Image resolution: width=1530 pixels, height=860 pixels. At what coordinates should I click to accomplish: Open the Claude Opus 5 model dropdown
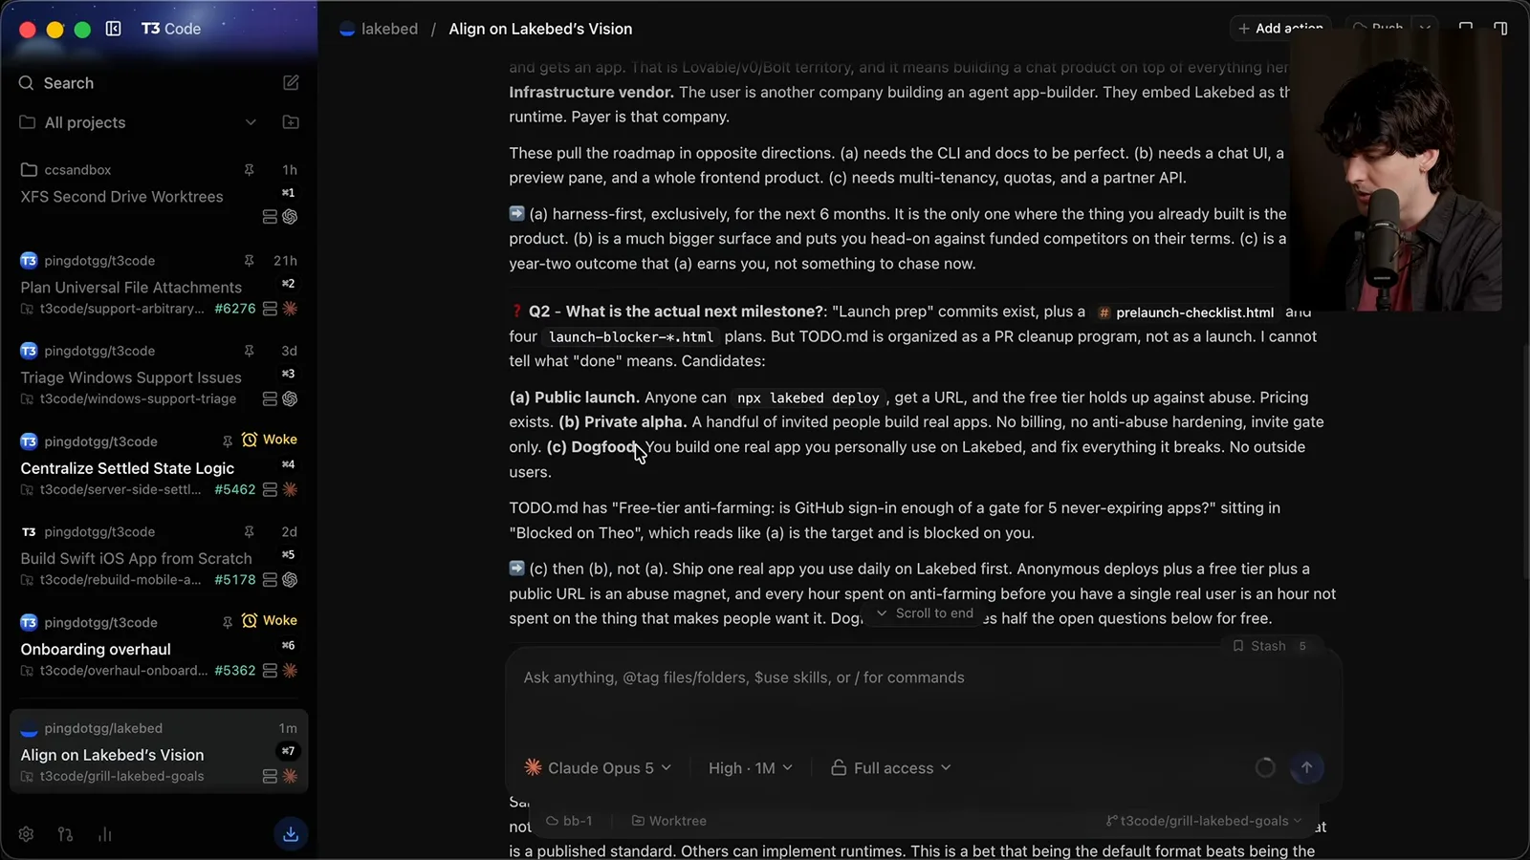(x=598, y=768)
